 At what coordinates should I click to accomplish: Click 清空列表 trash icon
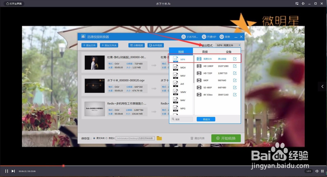[x=192, y=138]
